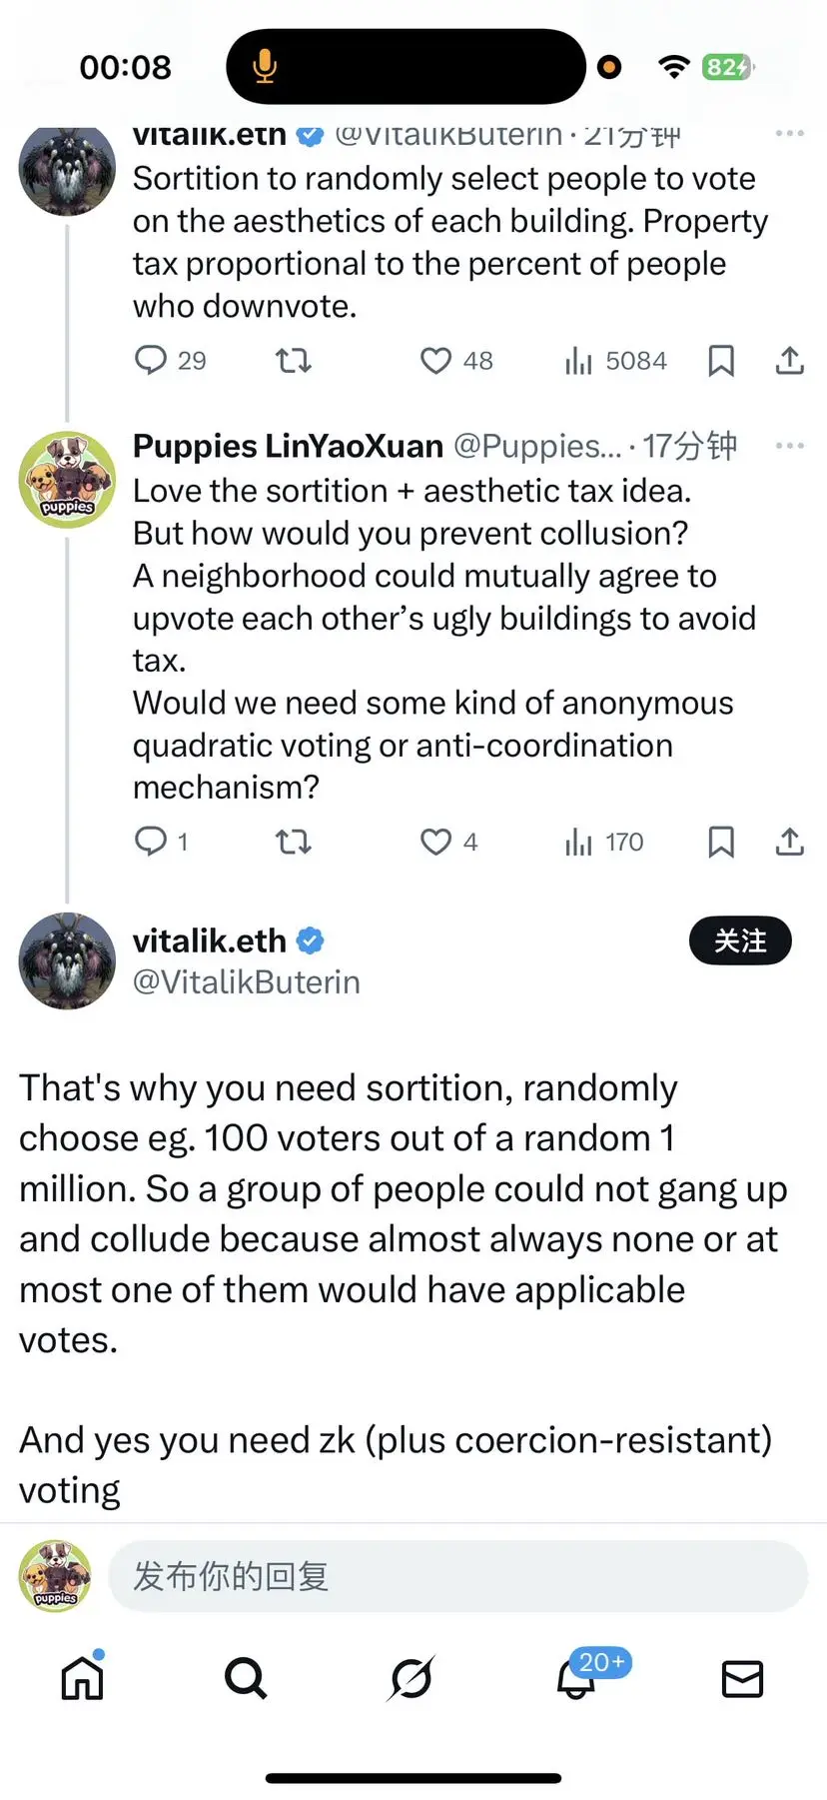Open Puppies LinYaoXuan's profile avatar
Screen dimensions: 827x1800
[67, 480]
